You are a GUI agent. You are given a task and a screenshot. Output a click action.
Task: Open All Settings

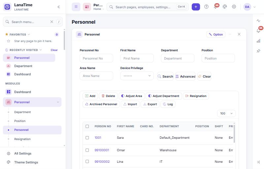click(x=23, y=154)
